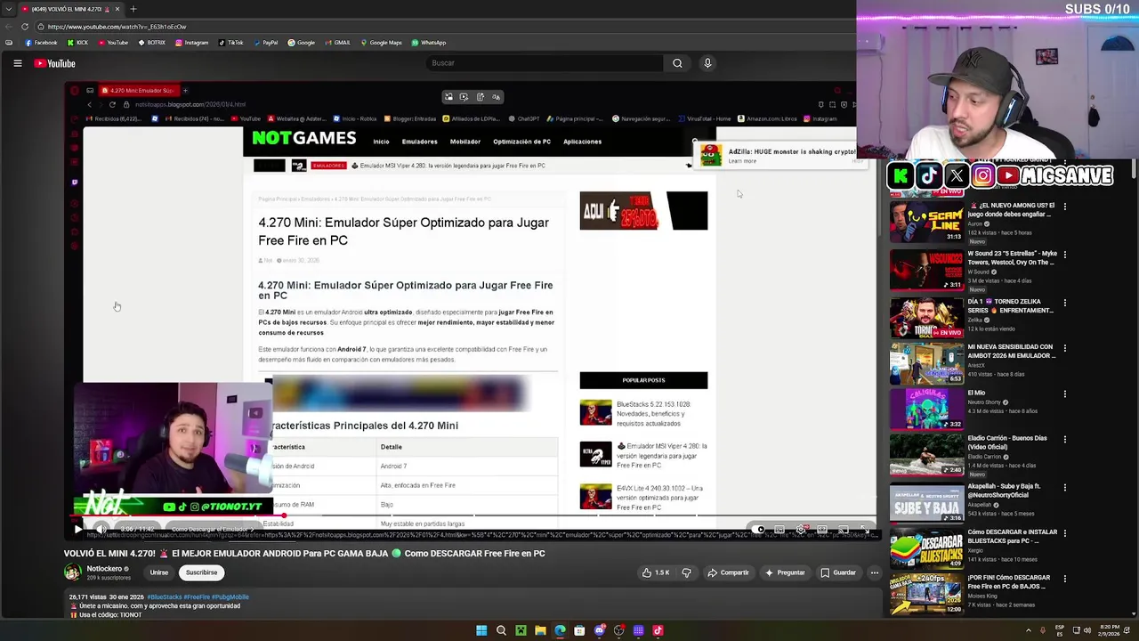The image size is (1139, 641).
Task: Select the VOLVIÓ EL MINI 4.270 browser tab
Action: pyautogui.click(x=71, y=9)
